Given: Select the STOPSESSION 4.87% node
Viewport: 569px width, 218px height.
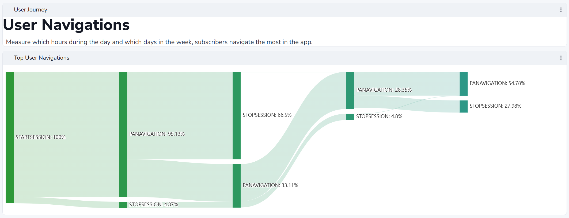Looking at the screenshot, I should click(x=123, y=205).
